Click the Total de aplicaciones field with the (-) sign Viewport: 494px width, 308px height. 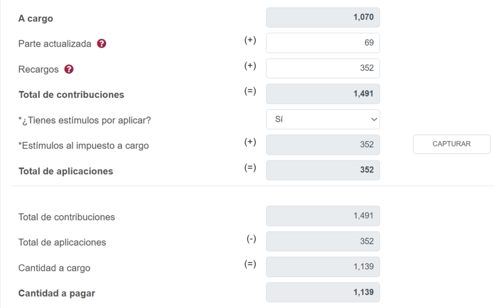click(323, 241)
